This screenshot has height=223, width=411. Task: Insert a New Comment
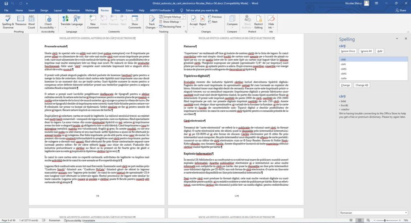(x=93, y=22)
